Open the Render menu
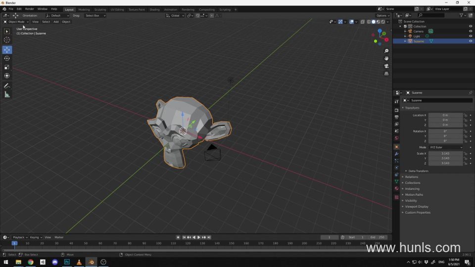Image resolution: width=475 pixels, height=267 pixels. (29, 9)
